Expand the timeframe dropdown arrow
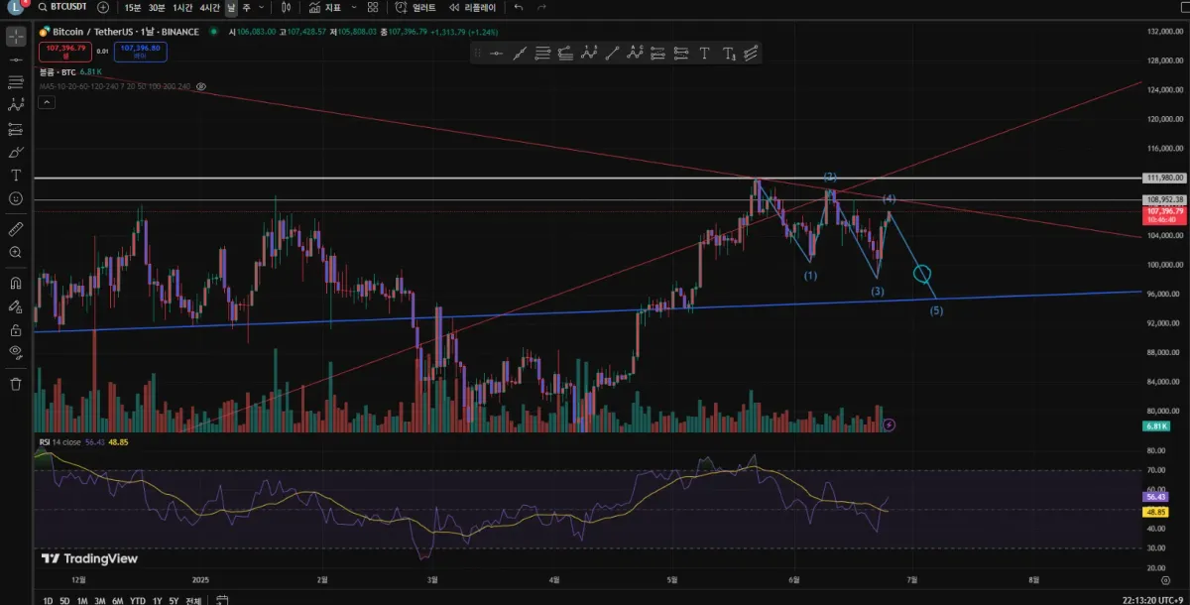 click(x=261, y=7)
